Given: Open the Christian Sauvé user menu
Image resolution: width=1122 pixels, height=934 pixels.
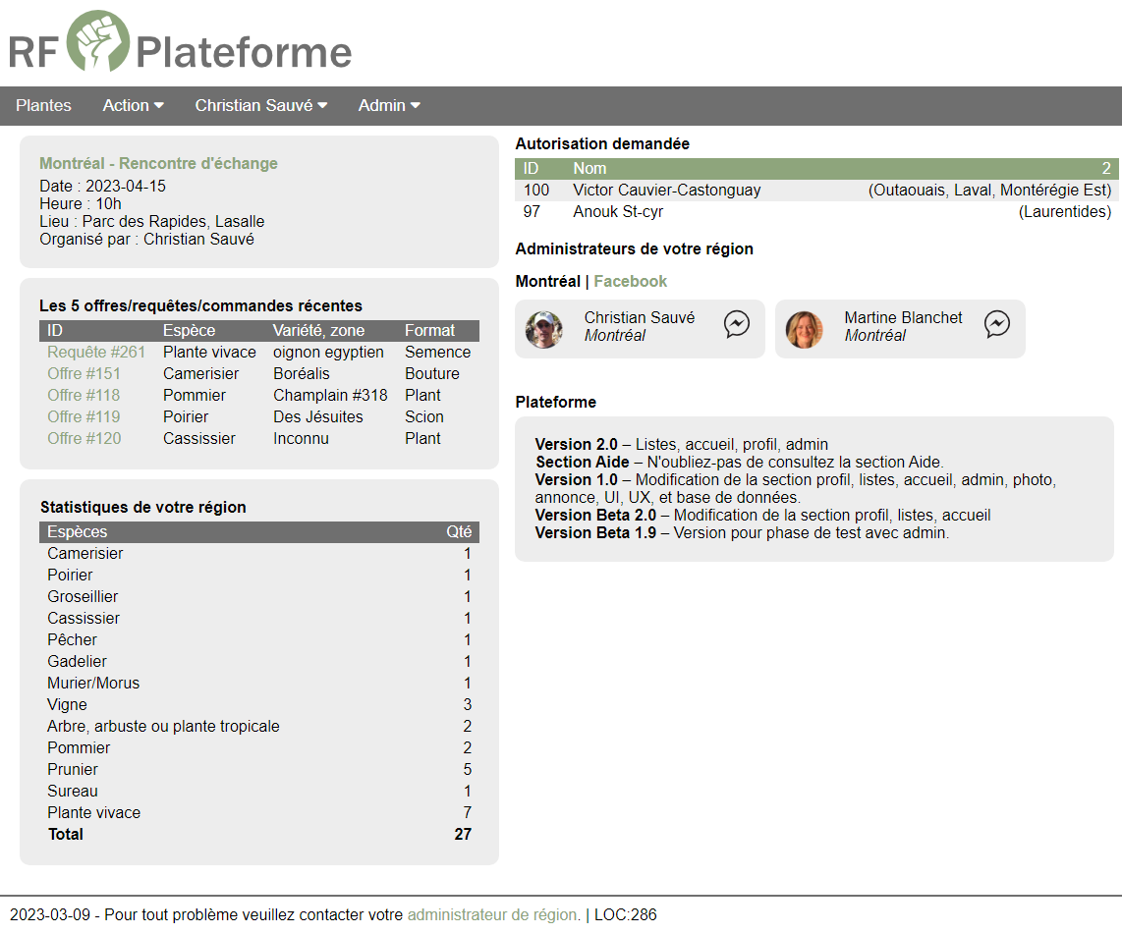Looking at the screenshot, I should click(x=260, y=105).
